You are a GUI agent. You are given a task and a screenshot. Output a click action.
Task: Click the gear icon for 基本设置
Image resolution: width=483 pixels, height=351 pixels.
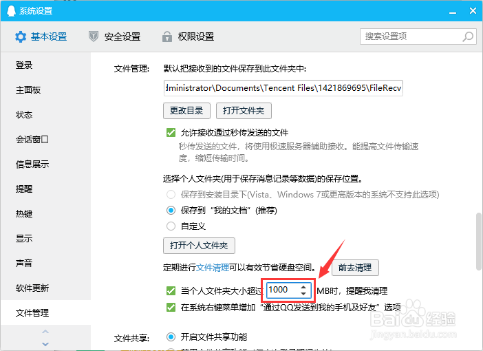pyautogui.click(x=21, y=36)
